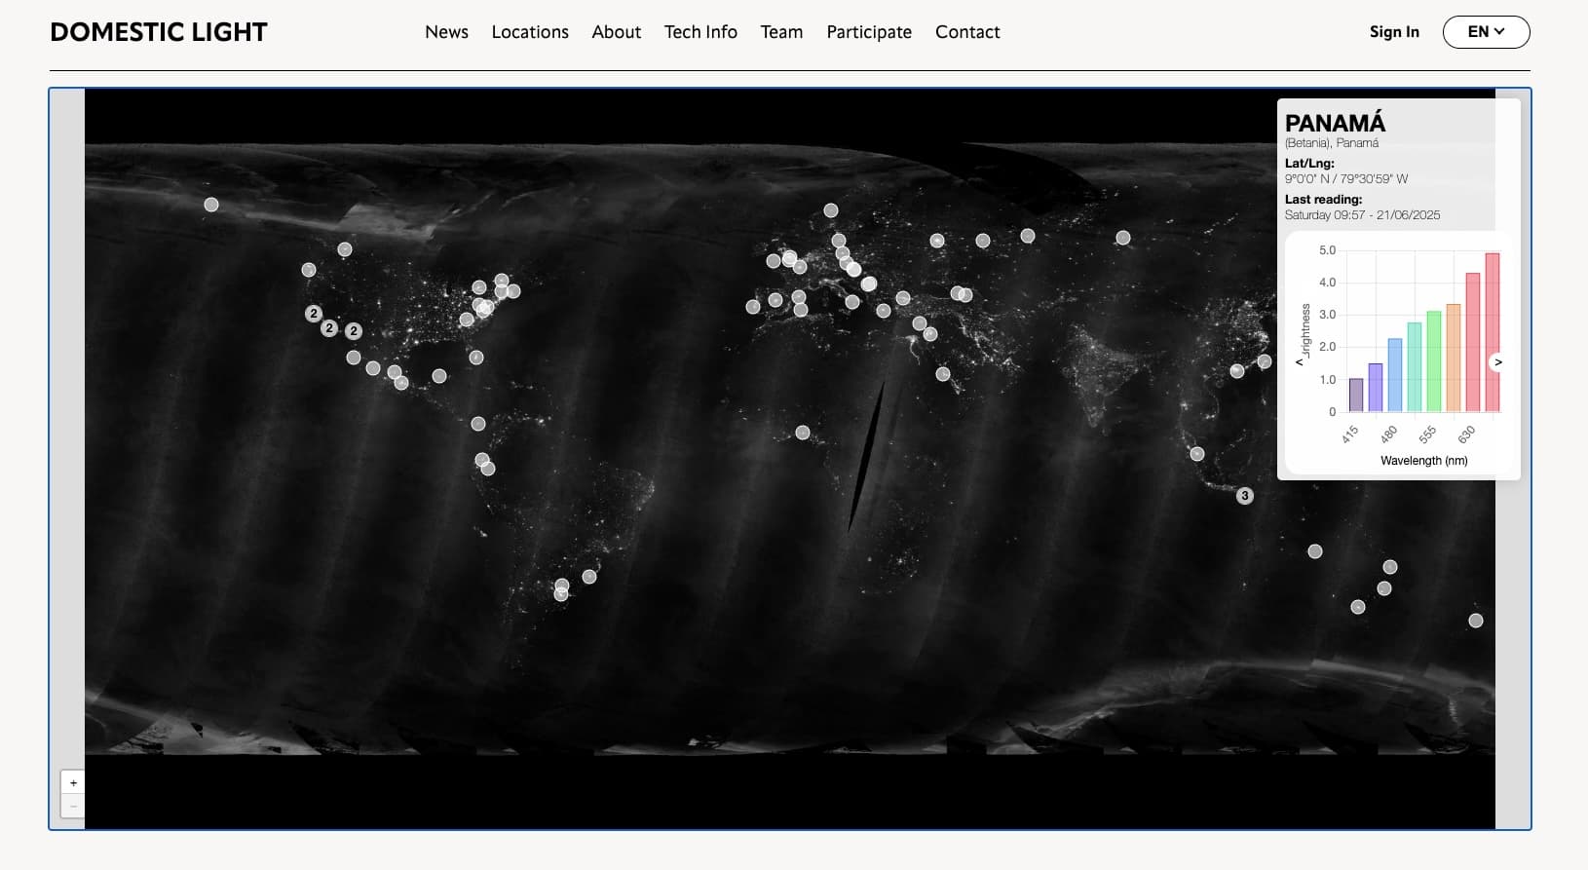This screenshot has height=870, width=1588.
Task: Click the green bar in the spectrum chart
Action: point(1433,361)
